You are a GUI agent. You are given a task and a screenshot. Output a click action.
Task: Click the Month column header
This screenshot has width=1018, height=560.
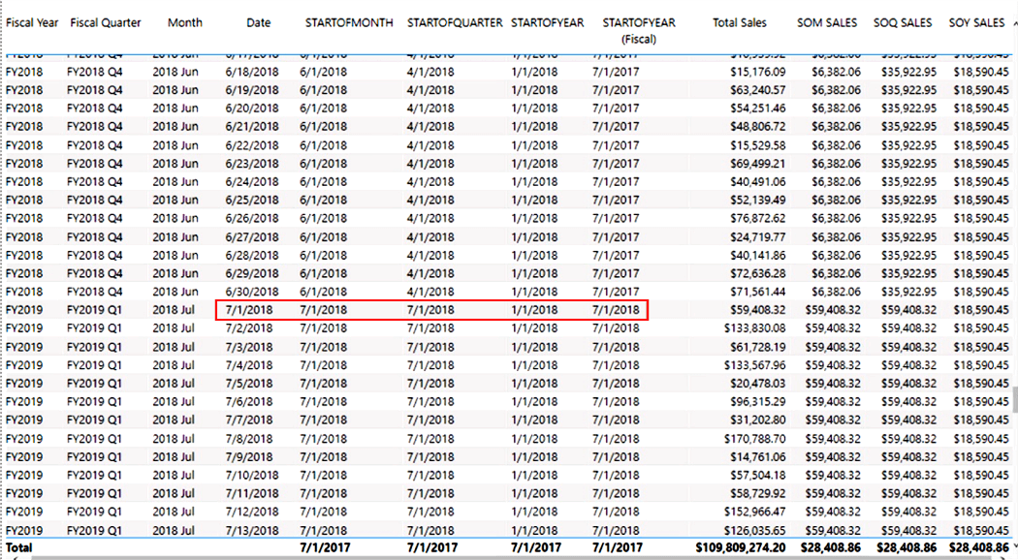185,22
